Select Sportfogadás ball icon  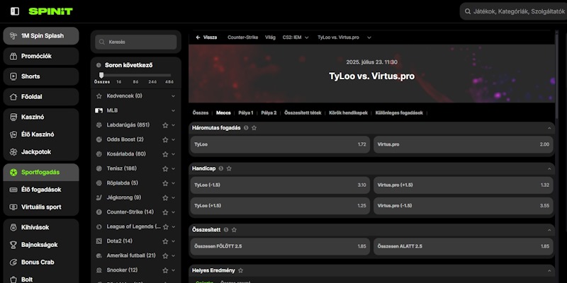tap(13, 172)
